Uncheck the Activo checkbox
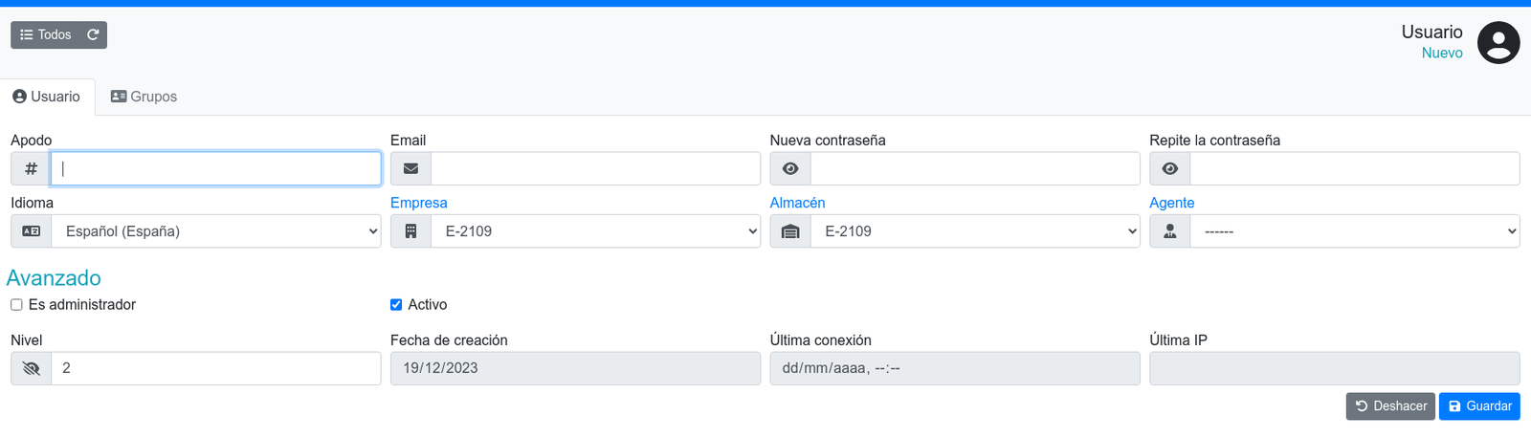The width and height of the screenshot is (1531, 437). (396, 305)
